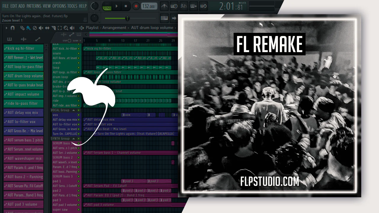
Task: Open the TOOLS menu
Action: 72,6
